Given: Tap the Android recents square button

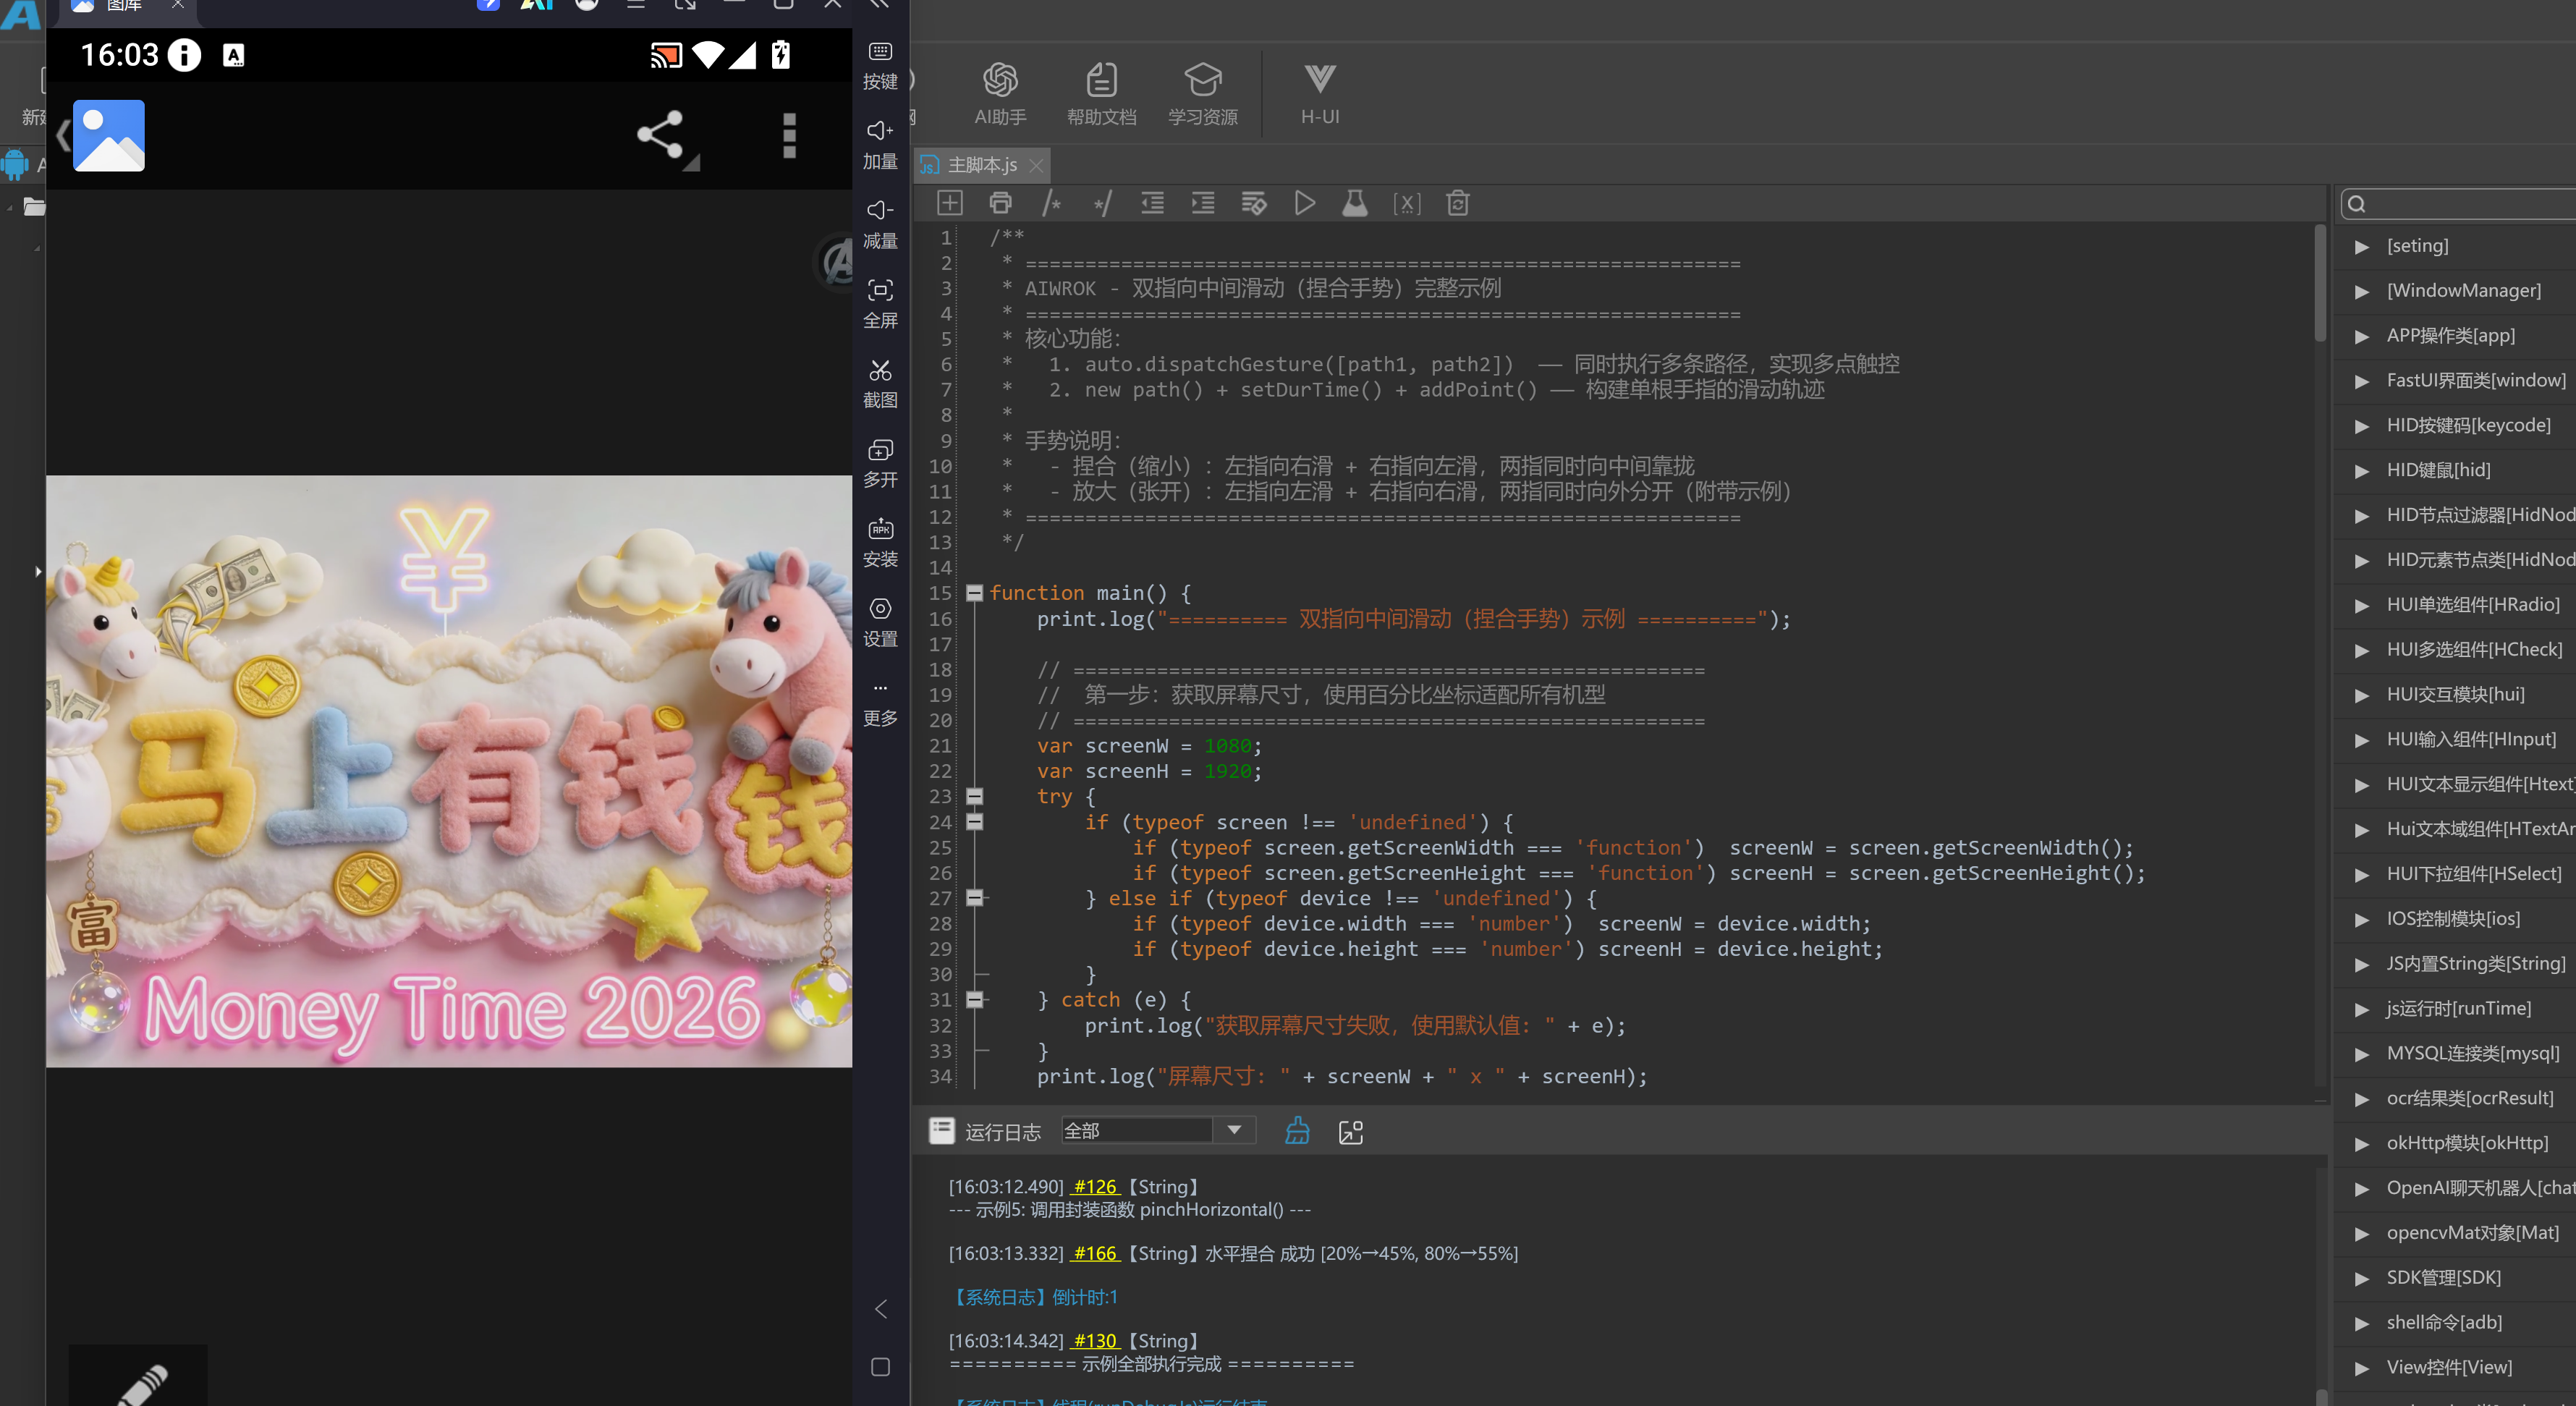Looking at the screenshot, I should (x=880, y=1367).
